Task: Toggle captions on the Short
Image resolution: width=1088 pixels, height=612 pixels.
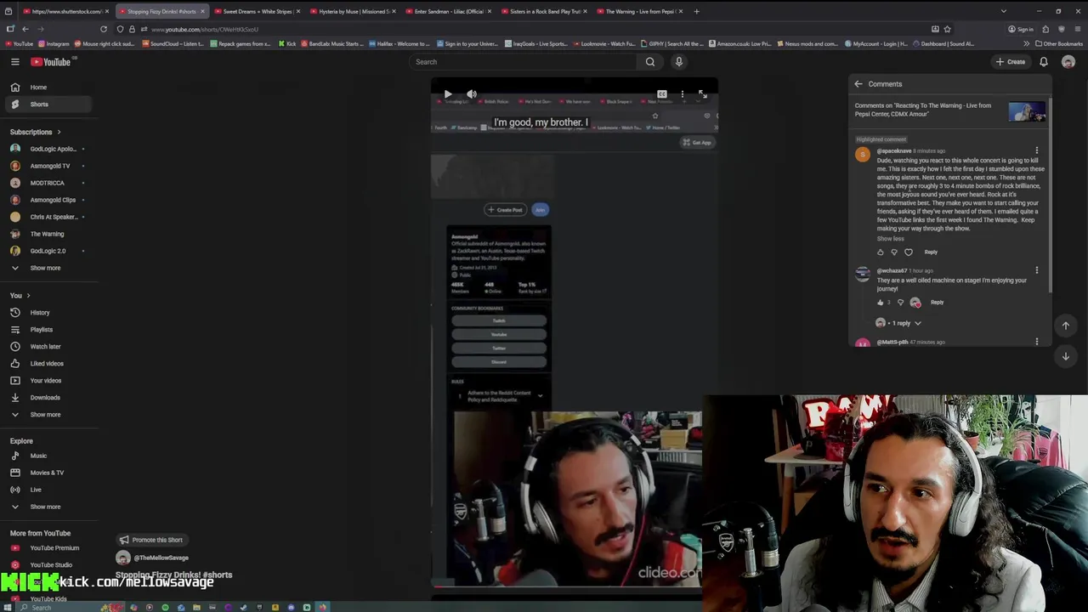Action: tap(661, 94)
